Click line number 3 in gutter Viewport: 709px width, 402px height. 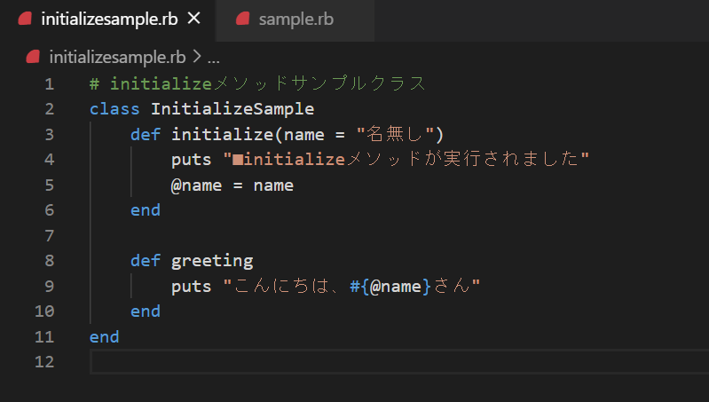(50, 135)
